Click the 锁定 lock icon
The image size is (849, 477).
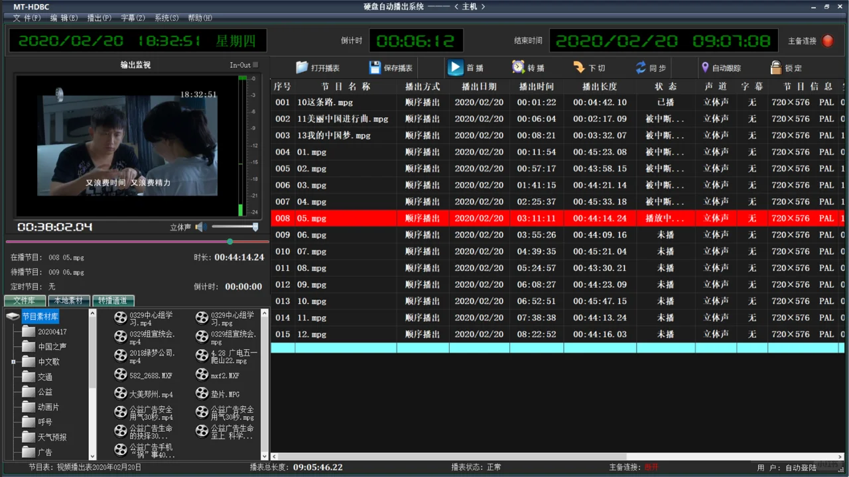776,68
